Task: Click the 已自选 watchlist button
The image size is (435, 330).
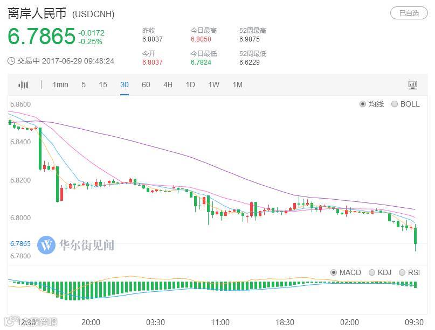Action: (x=409, y=13)
